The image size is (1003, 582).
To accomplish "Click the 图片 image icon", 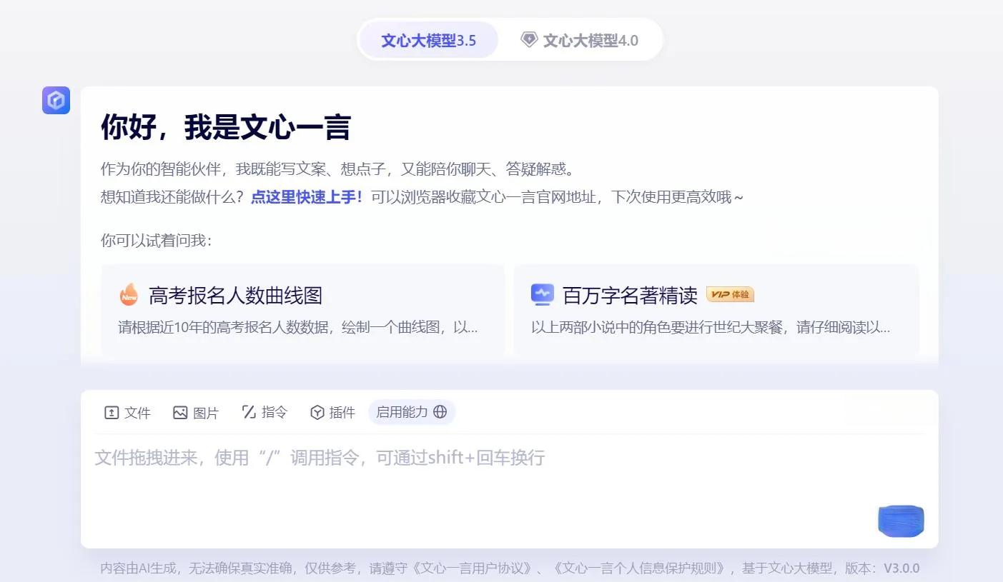I will (x=180, y=413).
